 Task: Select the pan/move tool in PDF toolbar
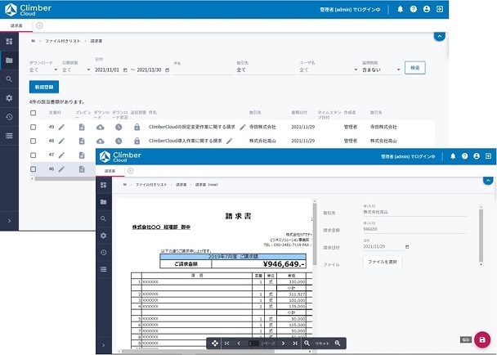coord(215,344)
